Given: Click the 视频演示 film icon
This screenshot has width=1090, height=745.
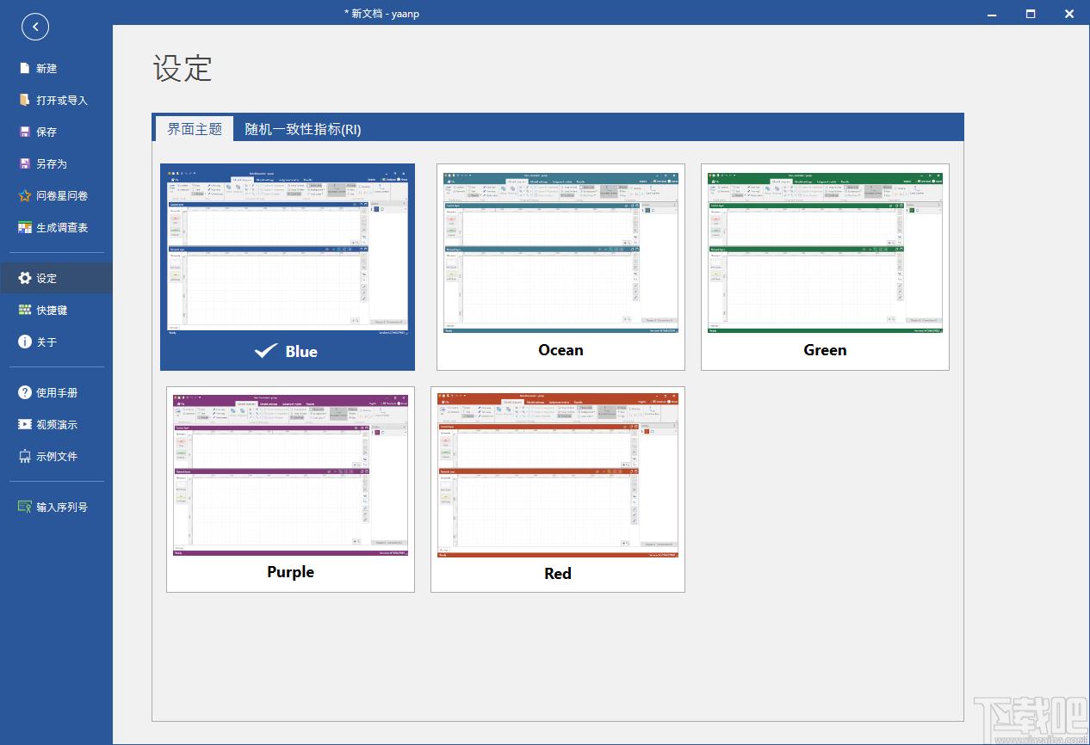Looking at the screenshot, I should click(25, 424).
